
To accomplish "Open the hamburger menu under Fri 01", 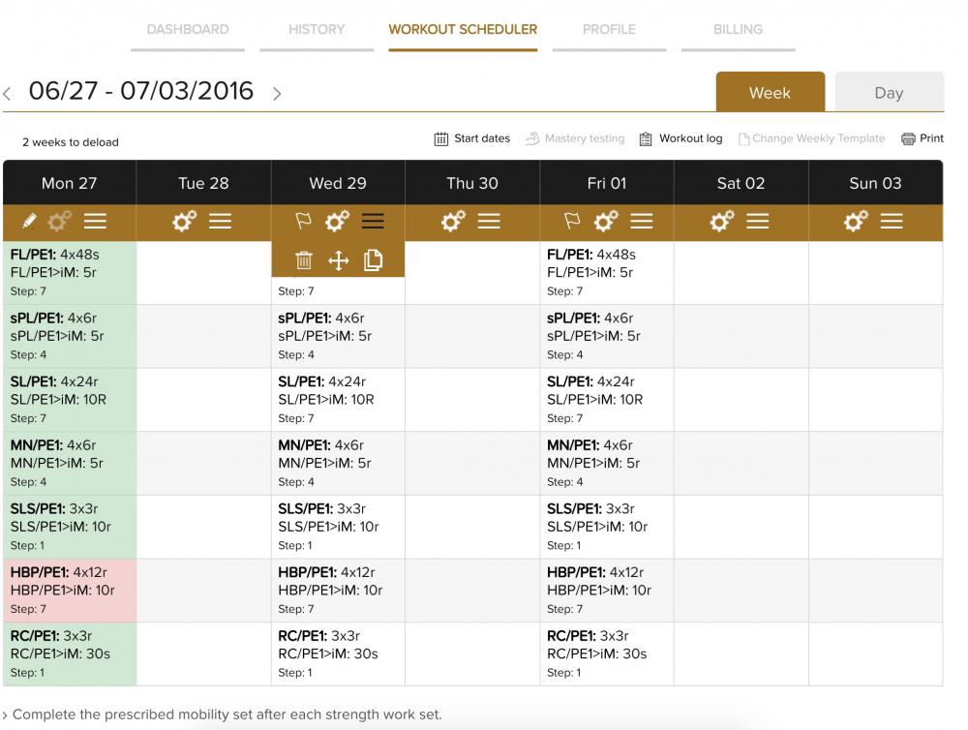I will click(642, 221).
